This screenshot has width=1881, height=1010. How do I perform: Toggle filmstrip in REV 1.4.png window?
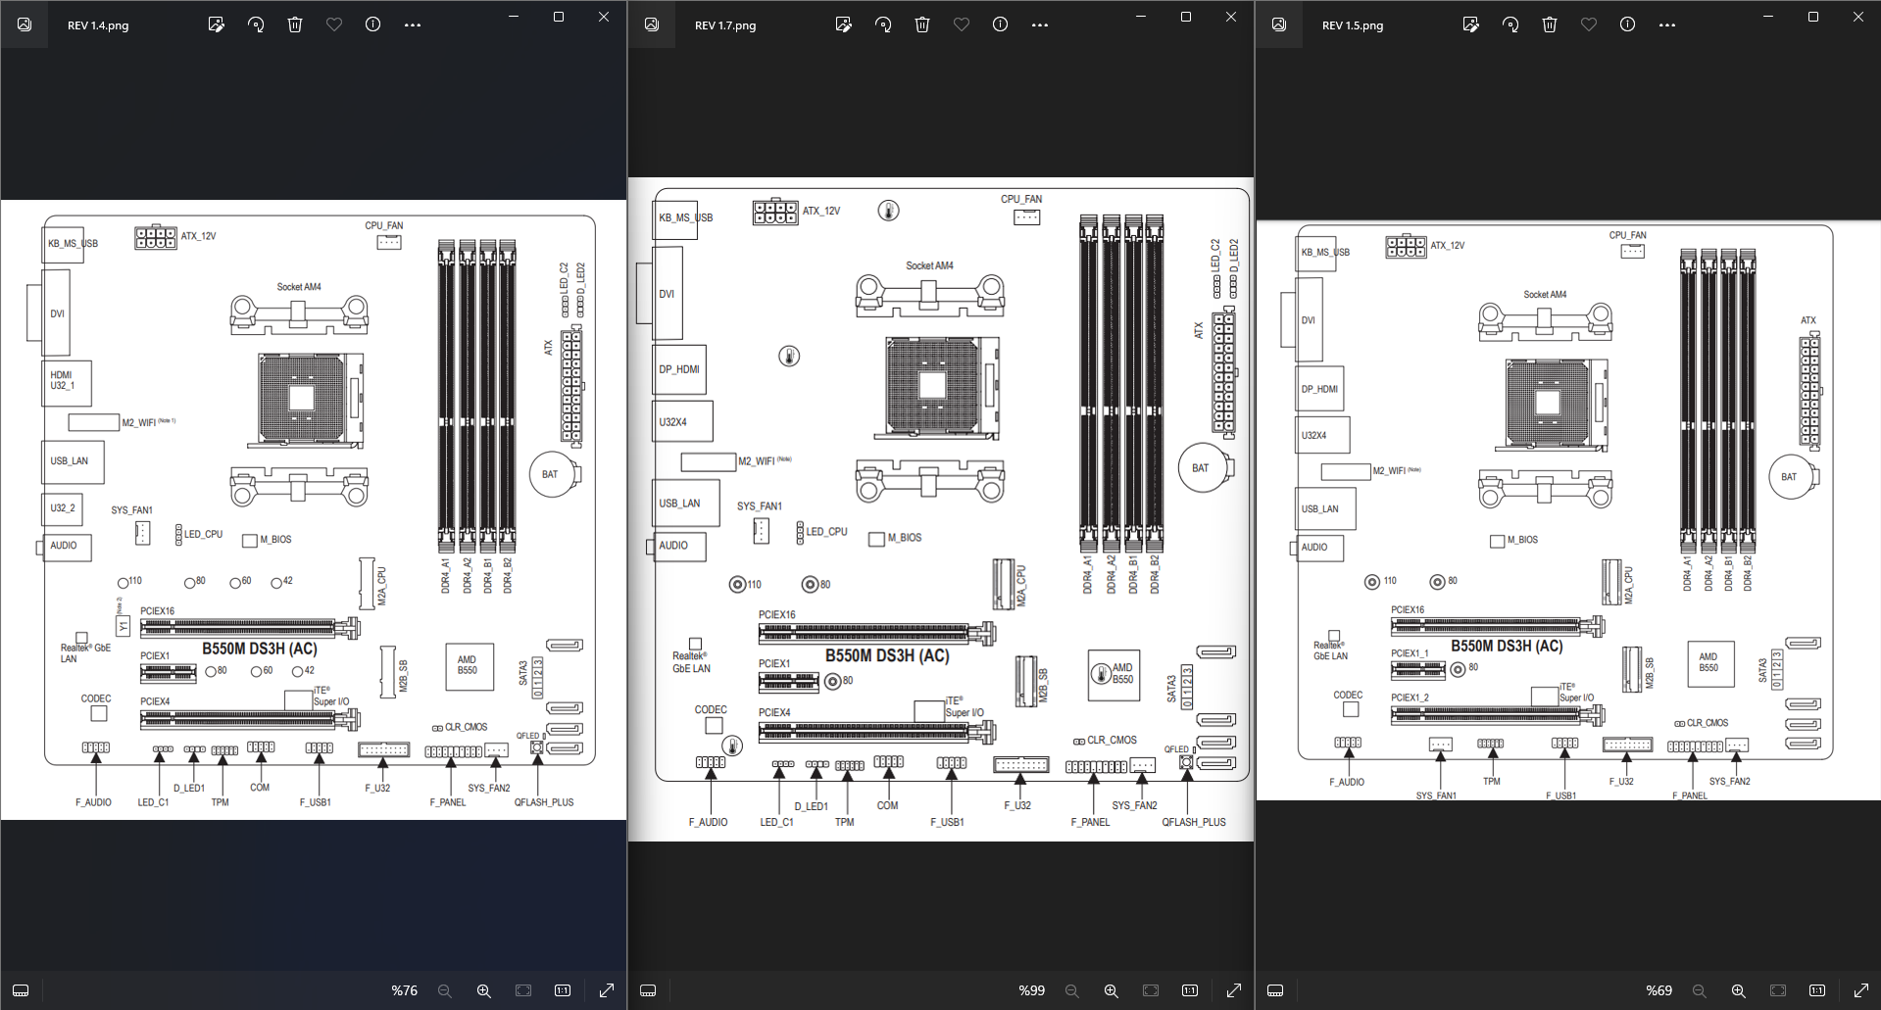click(x=21, y=990)
